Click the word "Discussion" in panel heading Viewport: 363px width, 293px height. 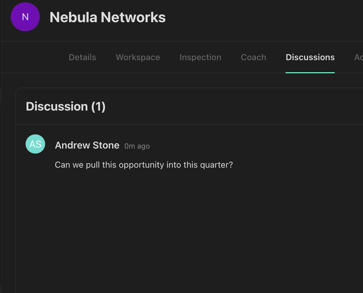point(57,107)
